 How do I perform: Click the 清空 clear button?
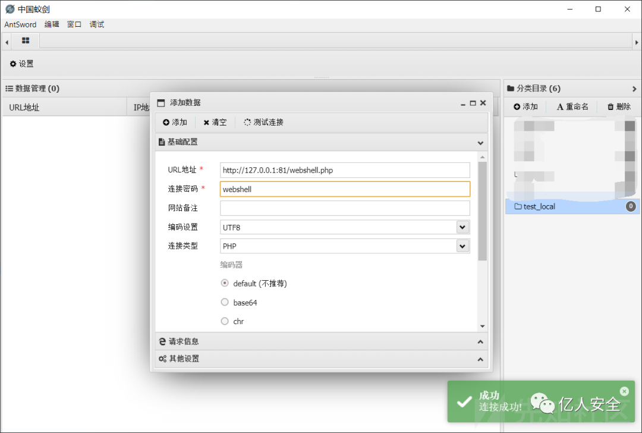coord(215,122)
